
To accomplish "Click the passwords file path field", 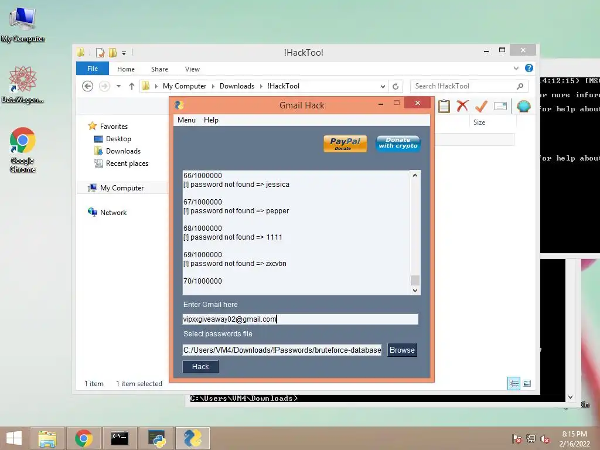I will (x=282, y=350).
